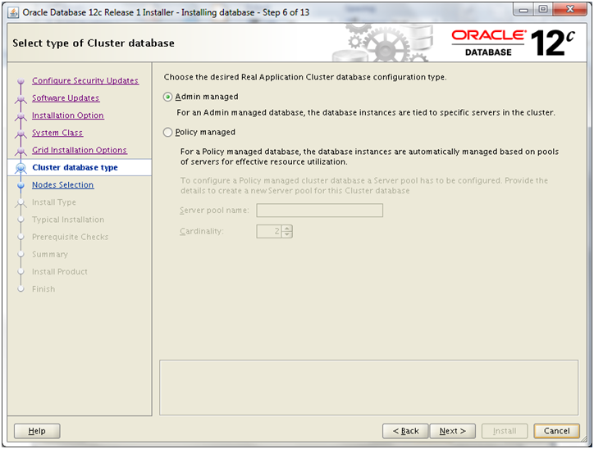Go to the Nodes Selection step
594x449 pixels.
click(x=63, y=185)
